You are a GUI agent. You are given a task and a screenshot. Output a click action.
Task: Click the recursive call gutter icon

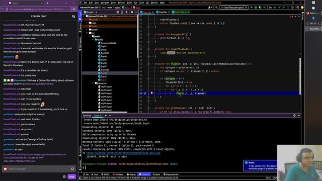tap(145, 94)
